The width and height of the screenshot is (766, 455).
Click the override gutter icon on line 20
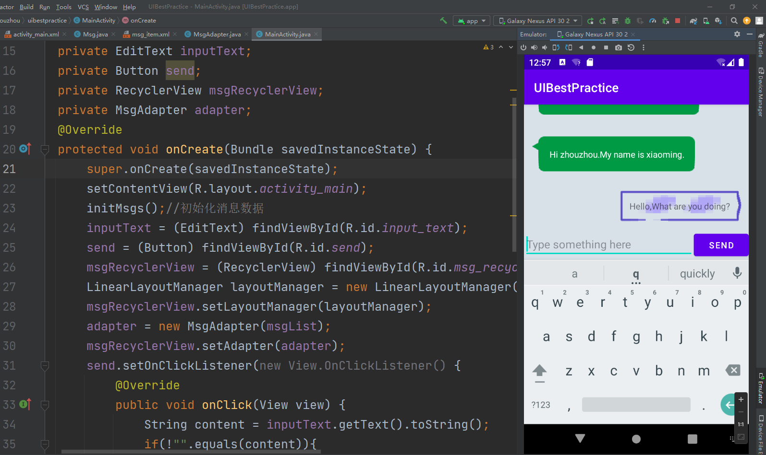[25, 149]
